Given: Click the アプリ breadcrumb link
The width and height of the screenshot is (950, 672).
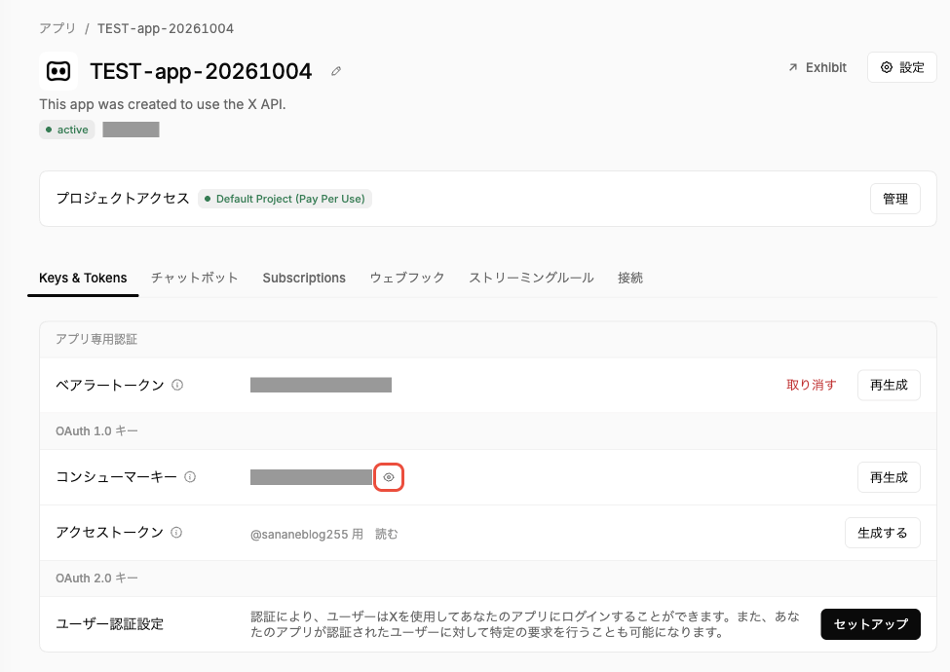Looking at the screenshot, I should pos(57,28).
